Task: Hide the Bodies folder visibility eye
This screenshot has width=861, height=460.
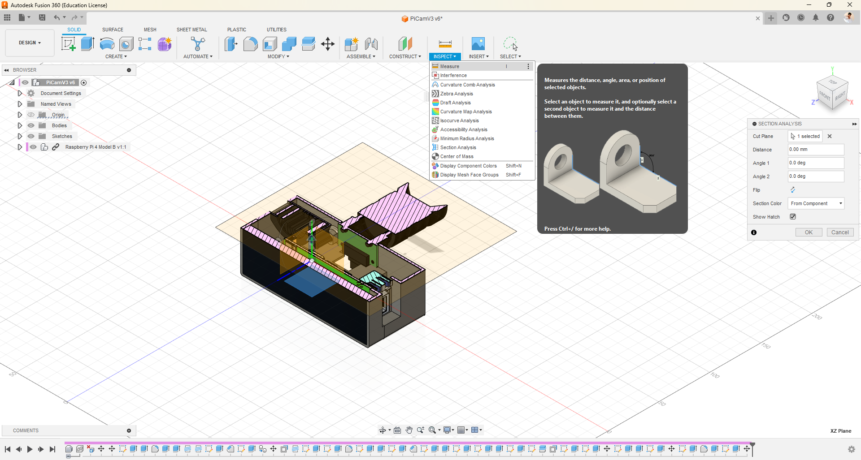Action: click(x=31, y=125)
